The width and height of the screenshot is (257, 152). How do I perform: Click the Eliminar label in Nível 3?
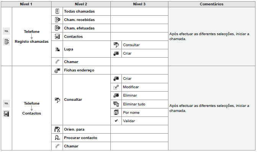pyautogui.click(x=130, y=95)
